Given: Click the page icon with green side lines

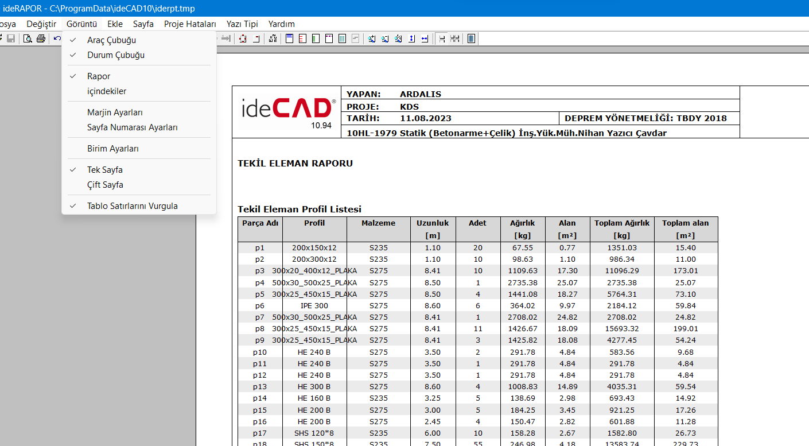Looking at the screenshot, I should pos(316,38).
